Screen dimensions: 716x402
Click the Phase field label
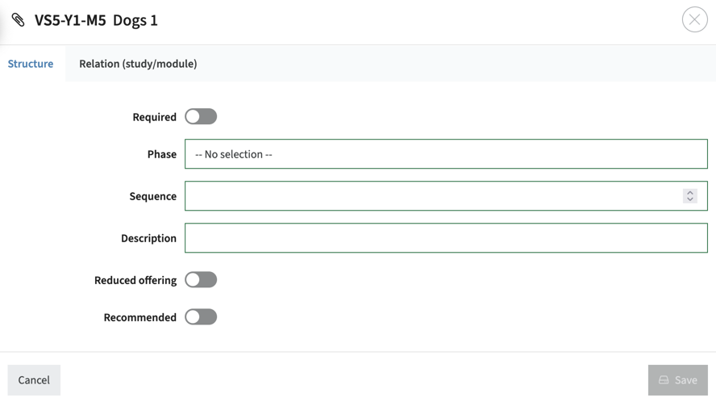pyautogui.click(x=161, y=154)
